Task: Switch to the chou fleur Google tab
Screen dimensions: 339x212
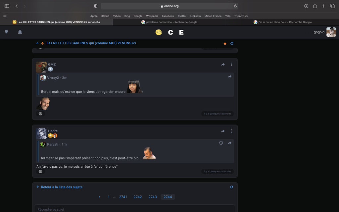Action: coord(282,22)
